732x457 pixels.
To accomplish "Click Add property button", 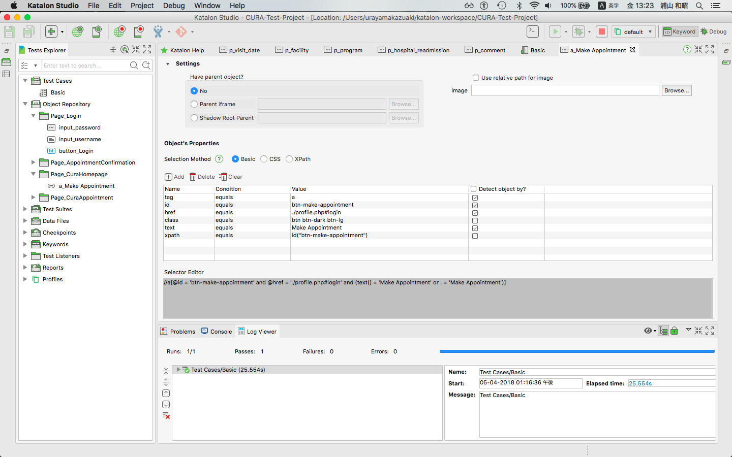I will [174, 177].
